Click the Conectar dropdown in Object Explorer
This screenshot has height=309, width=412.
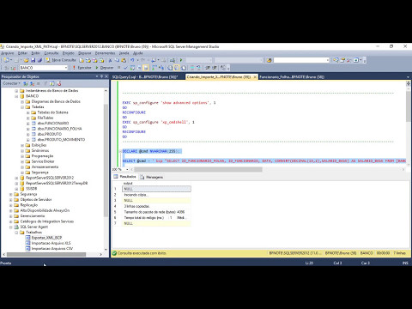click(11, 83)
